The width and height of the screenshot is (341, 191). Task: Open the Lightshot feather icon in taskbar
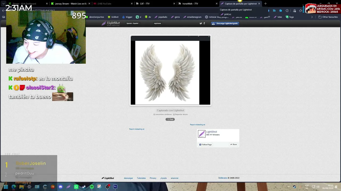pos(68,187)
